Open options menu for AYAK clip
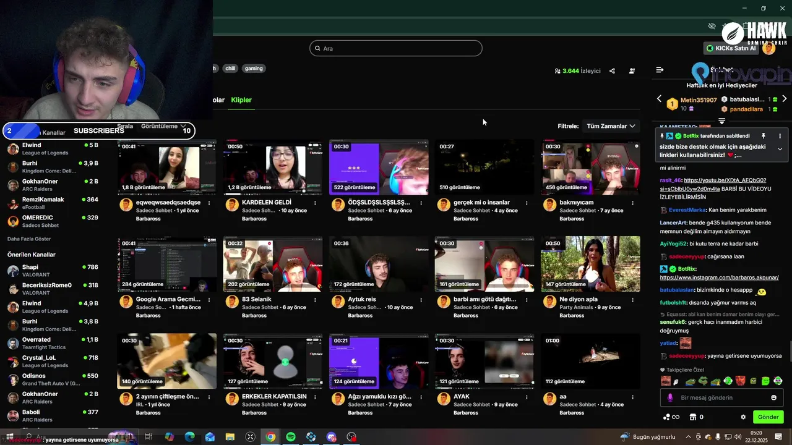792x445 pixels. point(527,397)
